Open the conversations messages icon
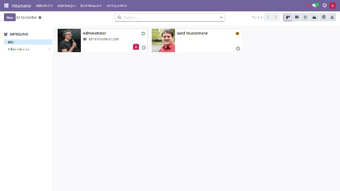The image size is (340, 191). [x=315, y=5]
